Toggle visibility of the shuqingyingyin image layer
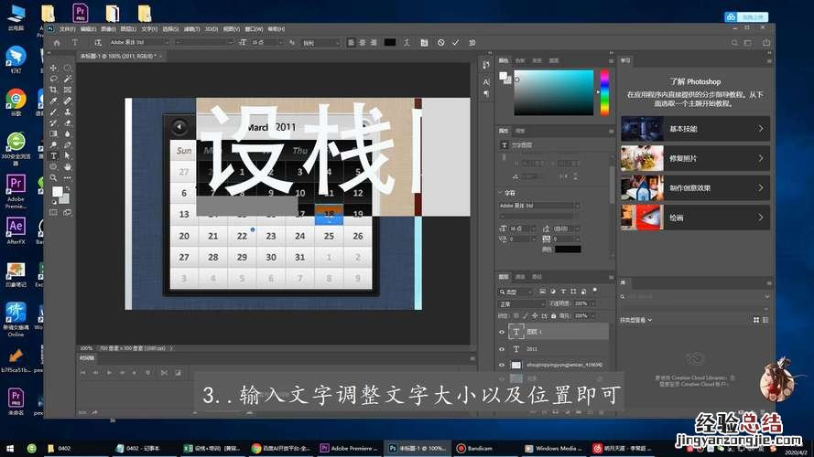Viewport: 814px width, 457px height. point(502,364)
